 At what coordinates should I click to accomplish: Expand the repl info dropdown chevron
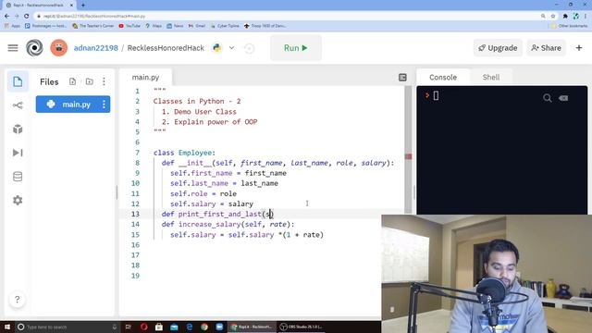coord(231,48)
